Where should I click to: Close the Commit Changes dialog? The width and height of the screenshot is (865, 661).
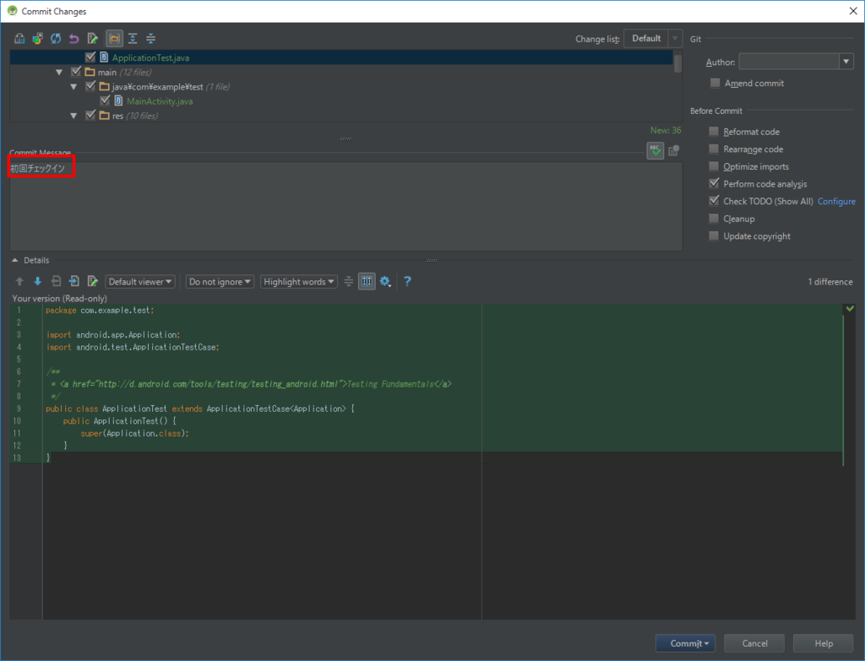click(x=853, y=11)
